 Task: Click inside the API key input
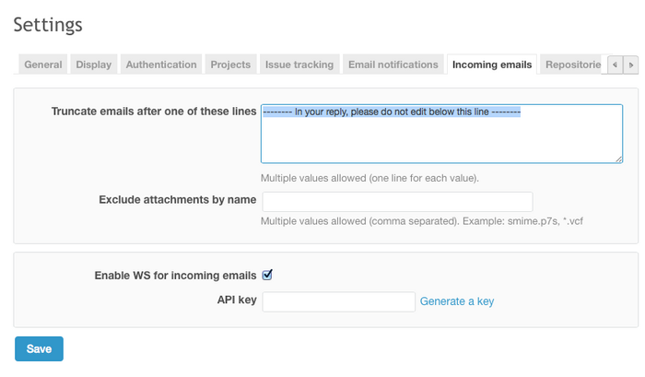[x=338, y=301]
